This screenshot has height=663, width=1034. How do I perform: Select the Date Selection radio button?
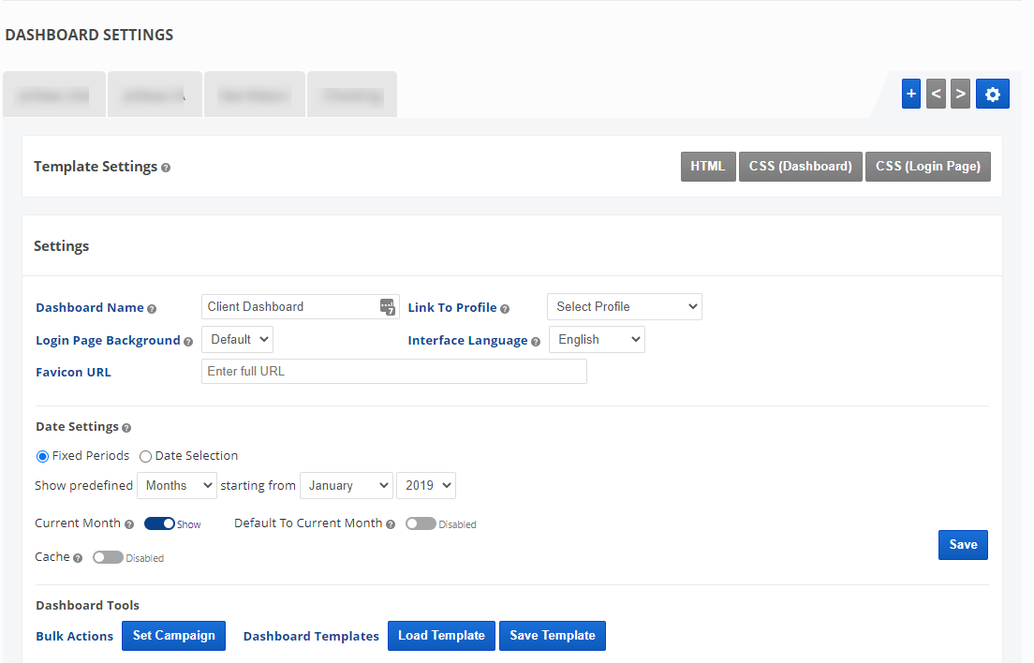[x=145, y=456]
